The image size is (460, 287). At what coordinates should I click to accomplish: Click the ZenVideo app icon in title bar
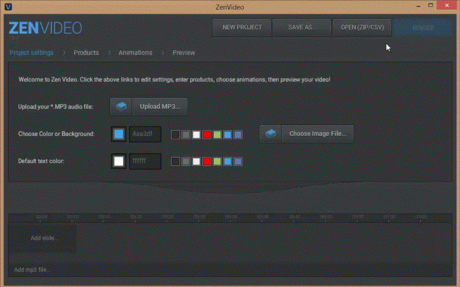click(8, 7)
